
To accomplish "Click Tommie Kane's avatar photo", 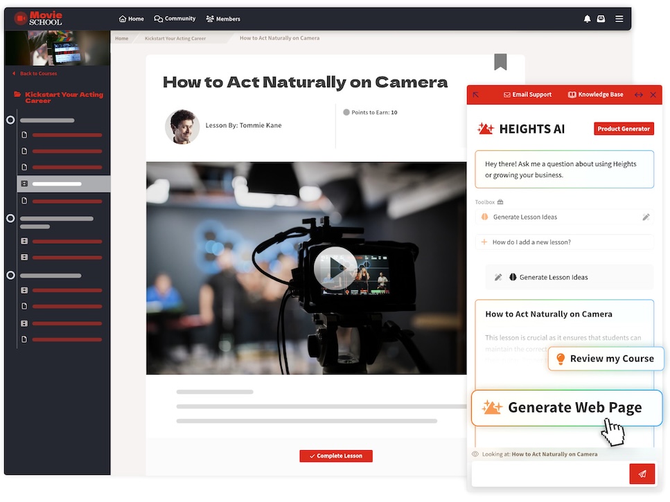I will click(182, 126).
